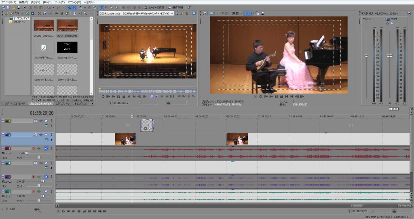Open the trimmer file path dropdown

click(172, 13)
